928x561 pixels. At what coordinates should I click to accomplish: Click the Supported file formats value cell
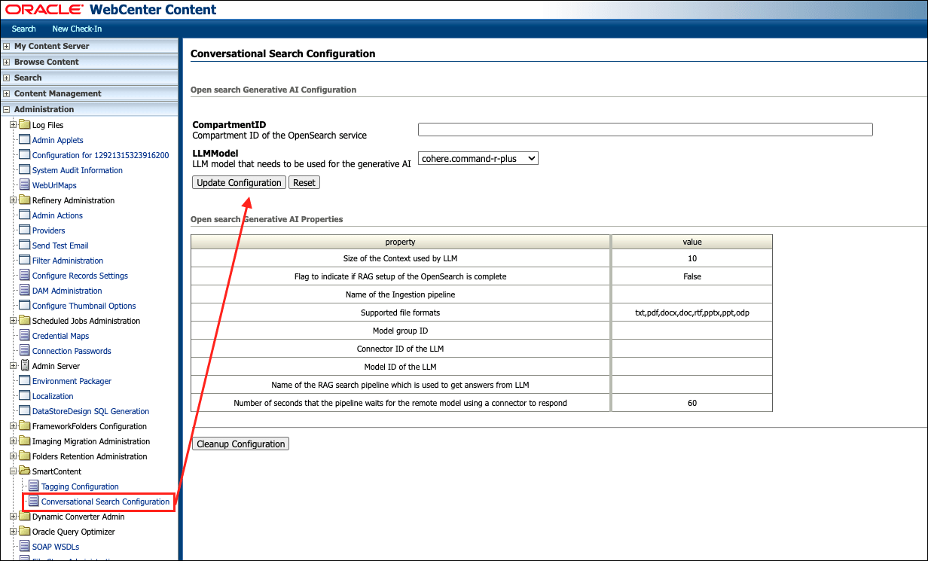coord(691,313)
